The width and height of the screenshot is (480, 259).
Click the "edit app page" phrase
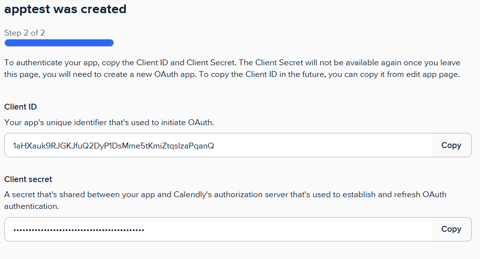point(431,74)
